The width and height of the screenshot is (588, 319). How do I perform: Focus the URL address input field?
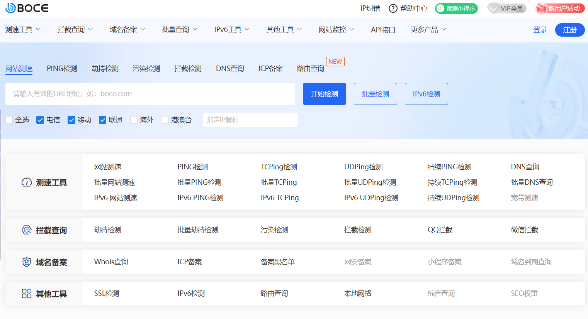point(150,94)
